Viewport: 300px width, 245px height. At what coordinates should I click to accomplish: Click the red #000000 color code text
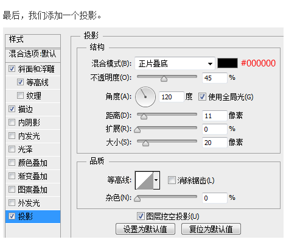pyautogui.click(x=258, y=63)
